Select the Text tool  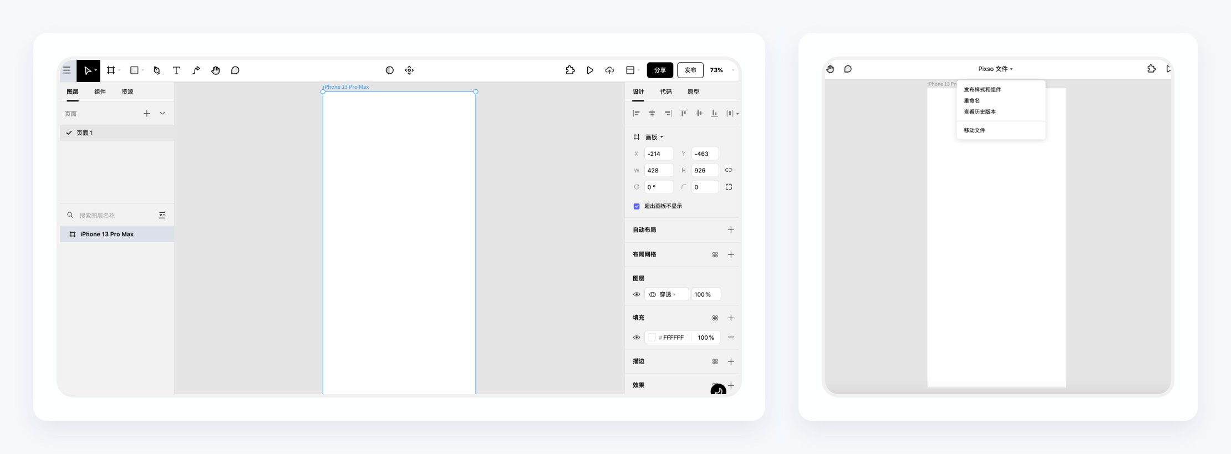pyautogui.click(x=176, y=70)
